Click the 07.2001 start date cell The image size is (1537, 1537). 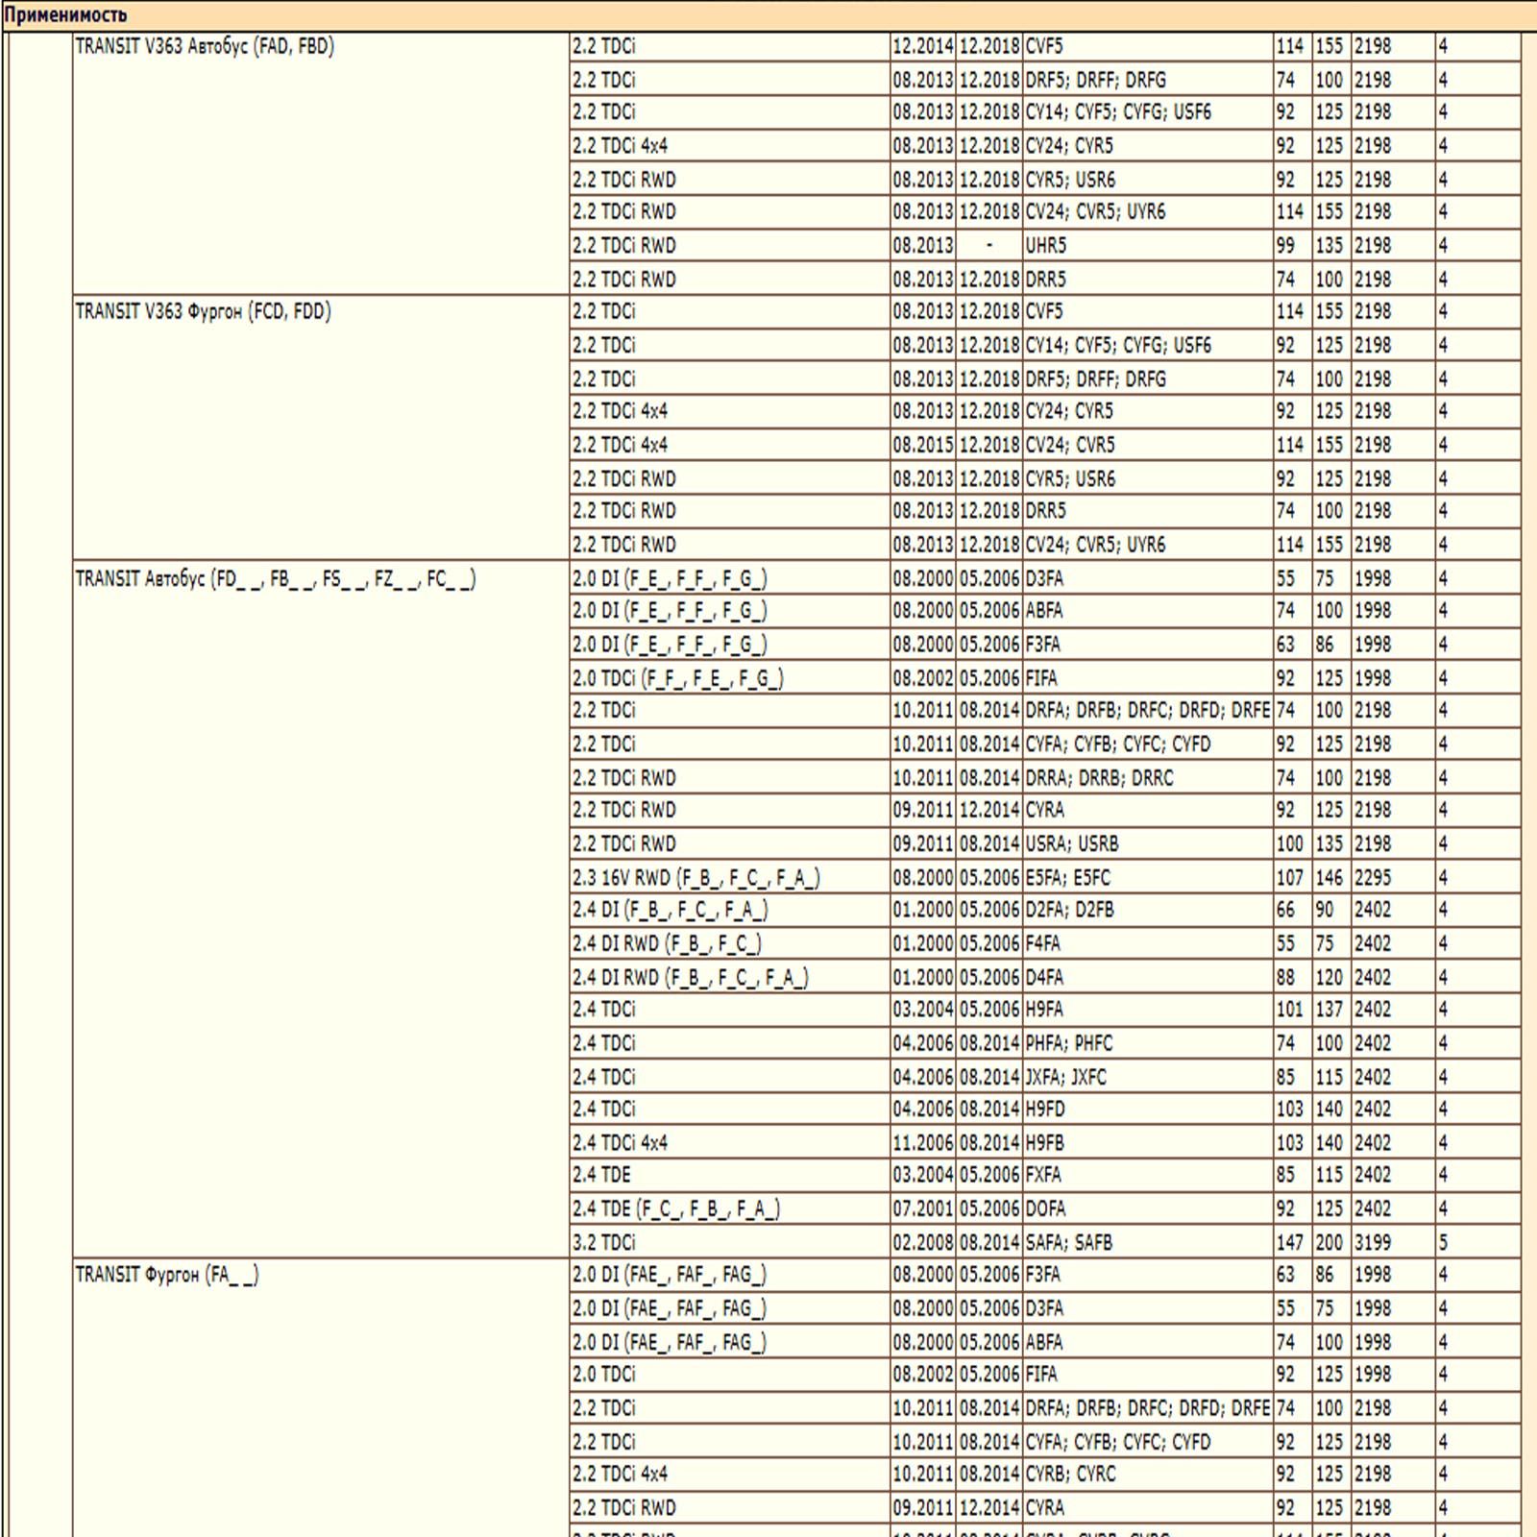[923, 1208]
